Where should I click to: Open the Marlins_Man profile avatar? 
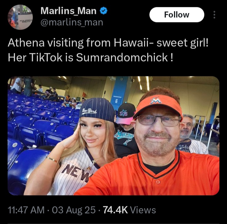(x=20, y=17)
